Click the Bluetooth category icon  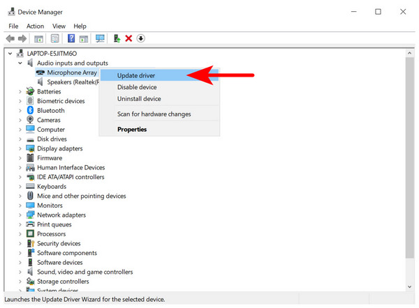click(30, 110)
